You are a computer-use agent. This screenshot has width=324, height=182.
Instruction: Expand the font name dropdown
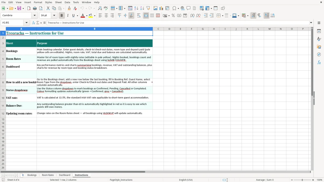click(x=35, y=16)
